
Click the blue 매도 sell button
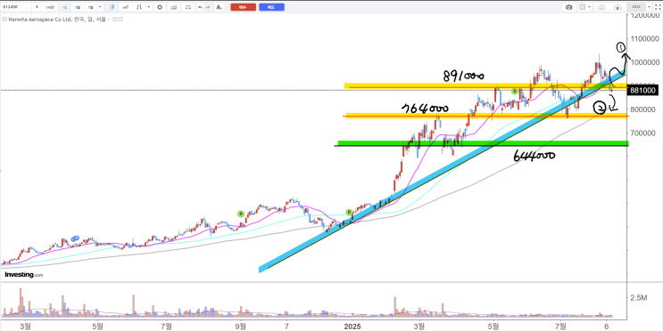(271, 7)
